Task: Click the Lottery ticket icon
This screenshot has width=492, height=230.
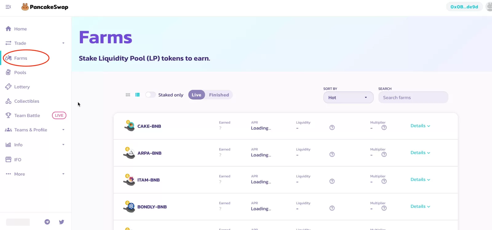Action: point(8,87)
